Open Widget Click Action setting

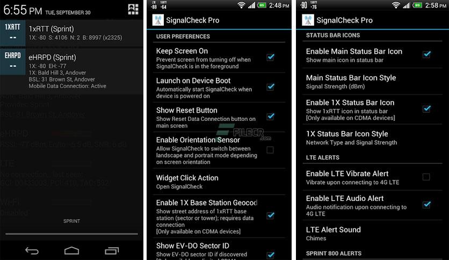pyautogui.click(x=219, y=182)
